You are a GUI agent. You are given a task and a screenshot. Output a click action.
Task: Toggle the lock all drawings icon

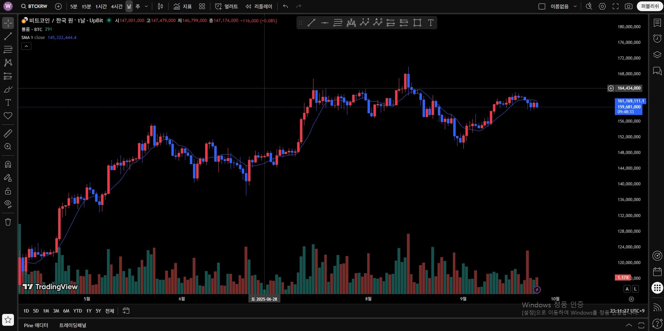pos(8,191)
